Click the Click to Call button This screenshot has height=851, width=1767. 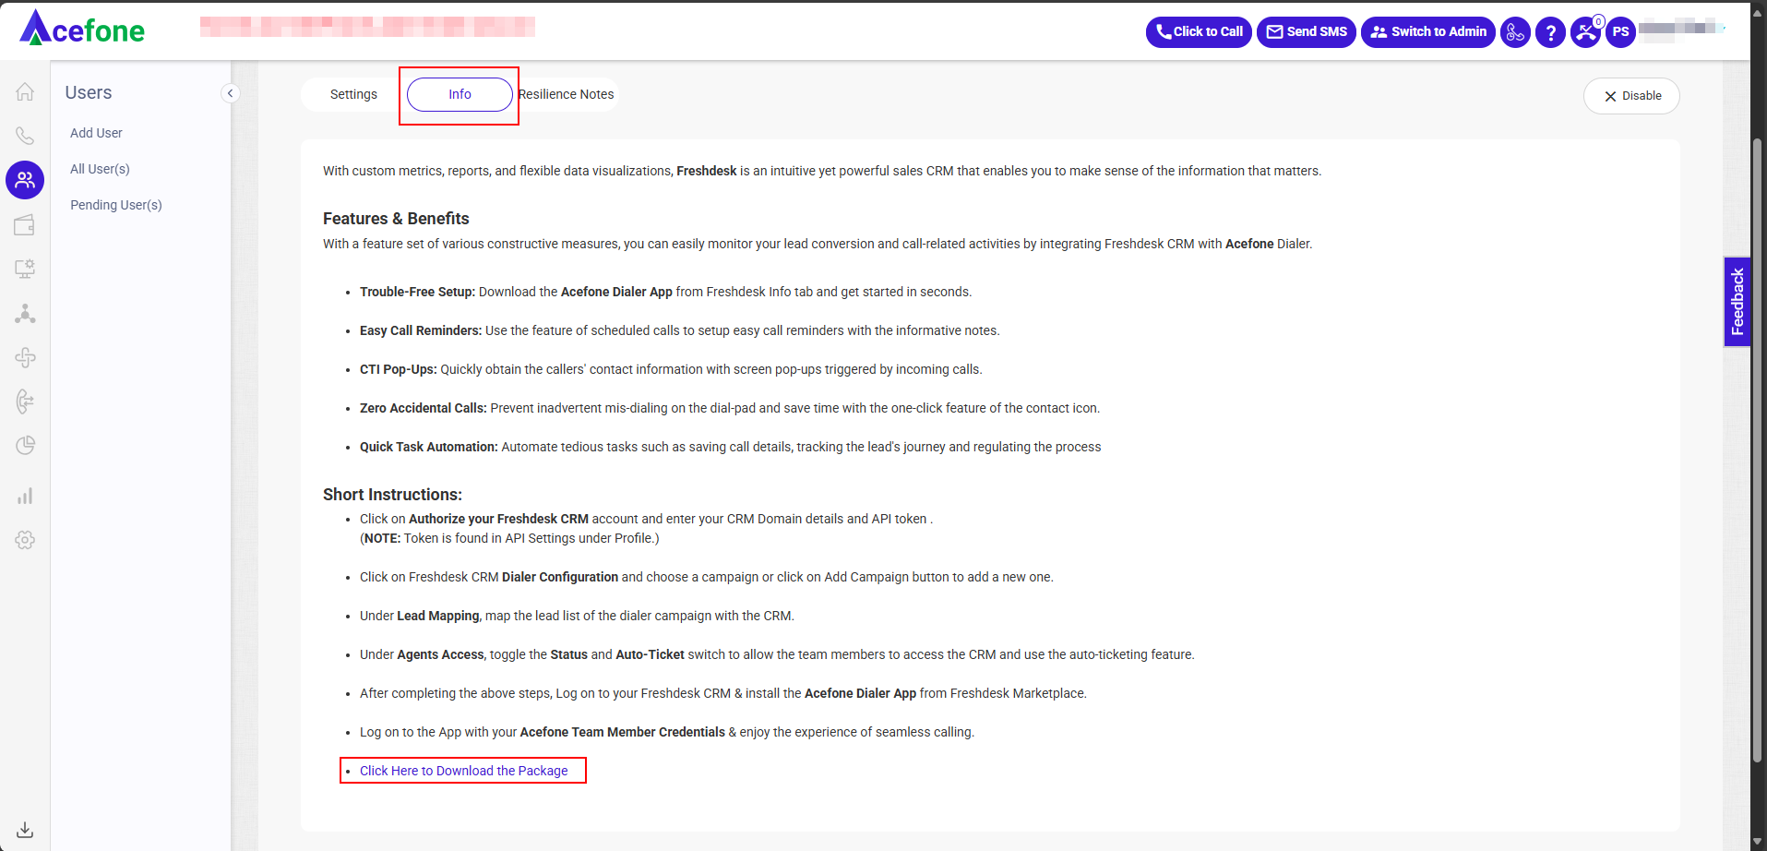[1199, 32]
